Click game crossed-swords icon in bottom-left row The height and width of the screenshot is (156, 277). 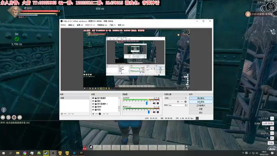[x=8, y=117]
